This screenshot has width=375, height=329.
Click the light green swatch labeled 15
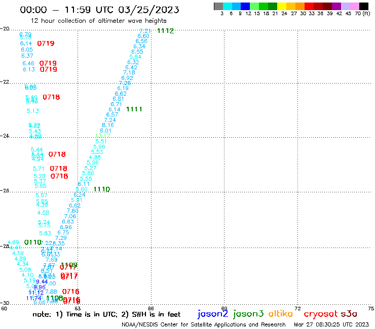click(254, 6)
